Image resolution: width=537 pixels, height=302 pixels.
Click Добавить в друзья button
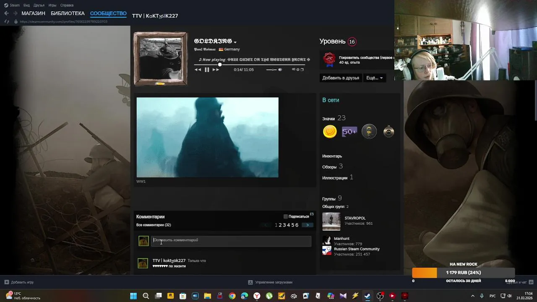click(x=341, y=78)
